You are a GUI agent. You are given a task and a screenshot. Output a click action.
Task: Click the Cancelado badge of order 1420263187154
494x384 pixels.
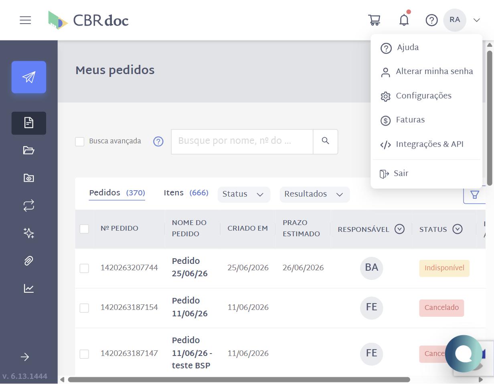441,308
